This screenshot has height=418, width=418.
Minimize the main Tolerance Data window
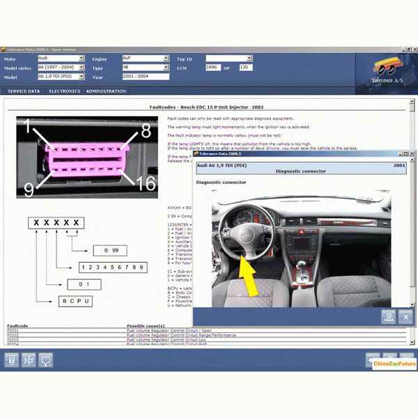point(403,49)
